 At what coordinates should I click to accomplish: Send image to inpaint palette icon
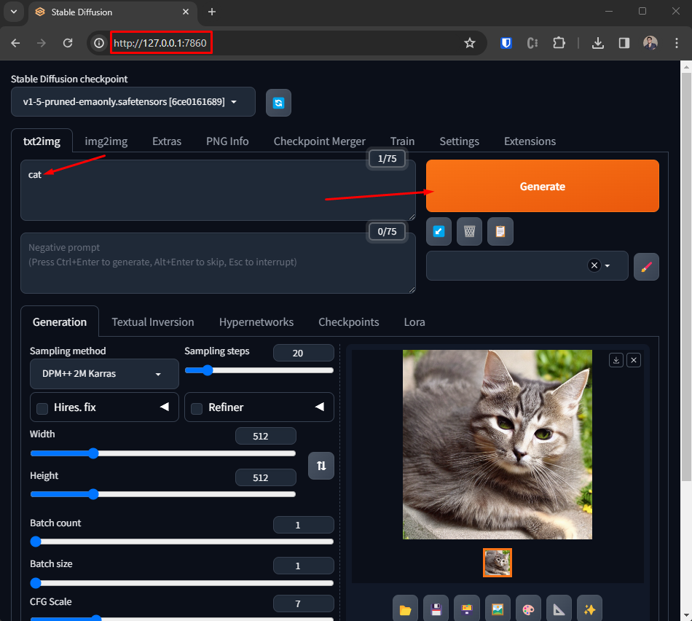[x=528, y=609]
